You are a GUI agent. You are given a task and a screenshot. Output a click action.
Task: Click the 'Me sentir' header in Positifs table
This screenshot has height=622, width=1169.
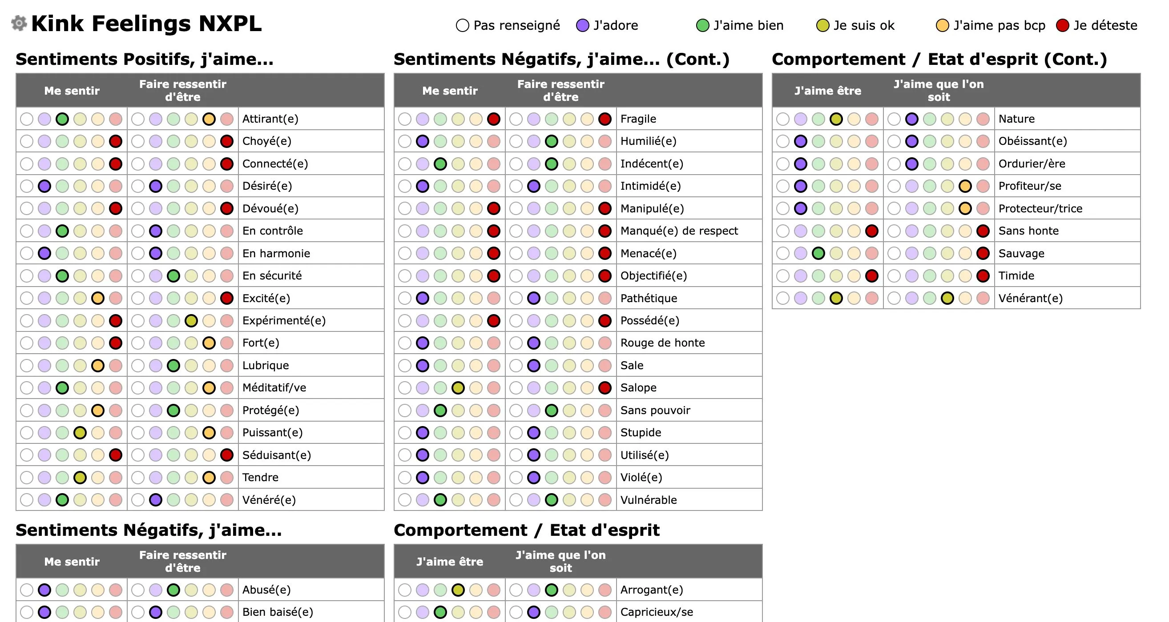click(72, 91)
